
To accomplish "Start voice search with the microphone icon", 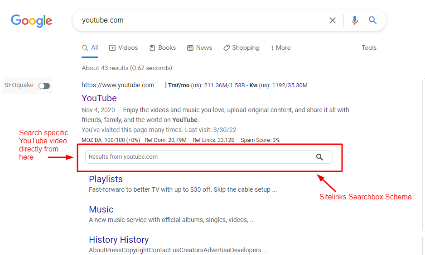I will pos(354,20).
